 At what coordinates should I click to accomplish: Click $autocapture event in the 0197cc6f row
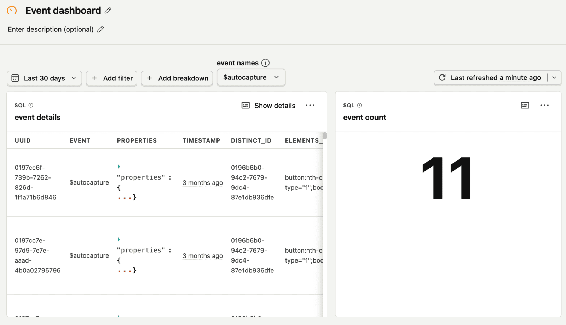(x=89, y=182)
